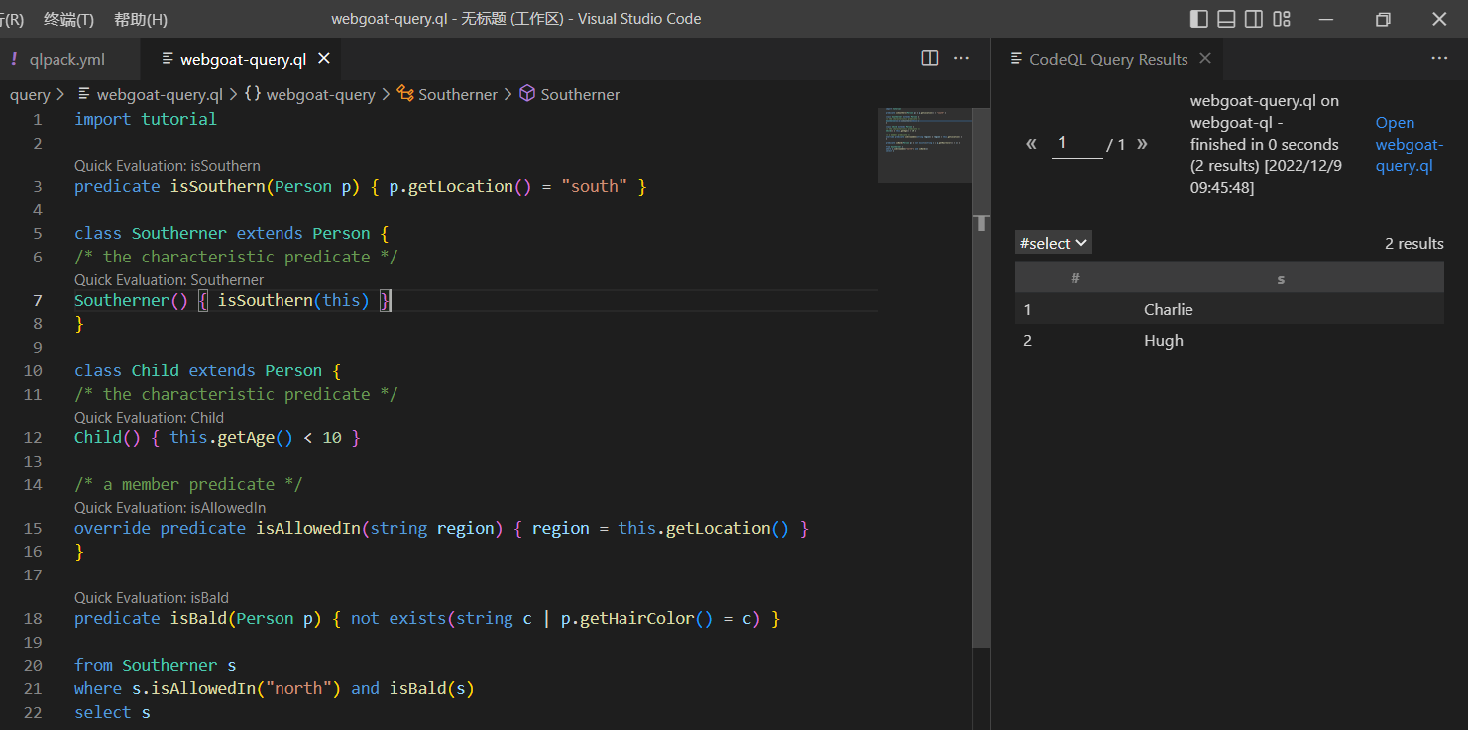Image resolution: width=1468 pixels, height=730 pixels.
Task: Switch to qlpack.yml tab
Action: point(69,59)
